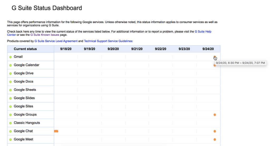The width and height of the screenshot is (270, 146).
Task: Click the green status dot beside Google Chat
Action: (11, 131)
